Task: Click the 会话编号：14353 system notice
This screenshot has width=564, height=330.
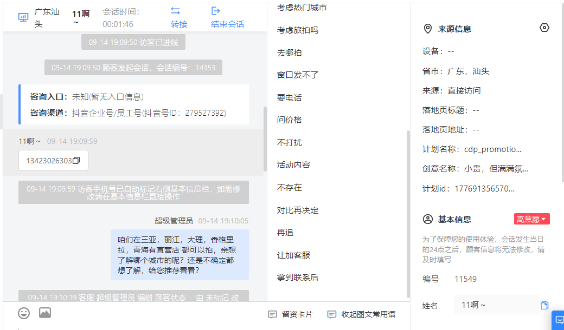Action: pyautogui.click(x=133, y=68)
